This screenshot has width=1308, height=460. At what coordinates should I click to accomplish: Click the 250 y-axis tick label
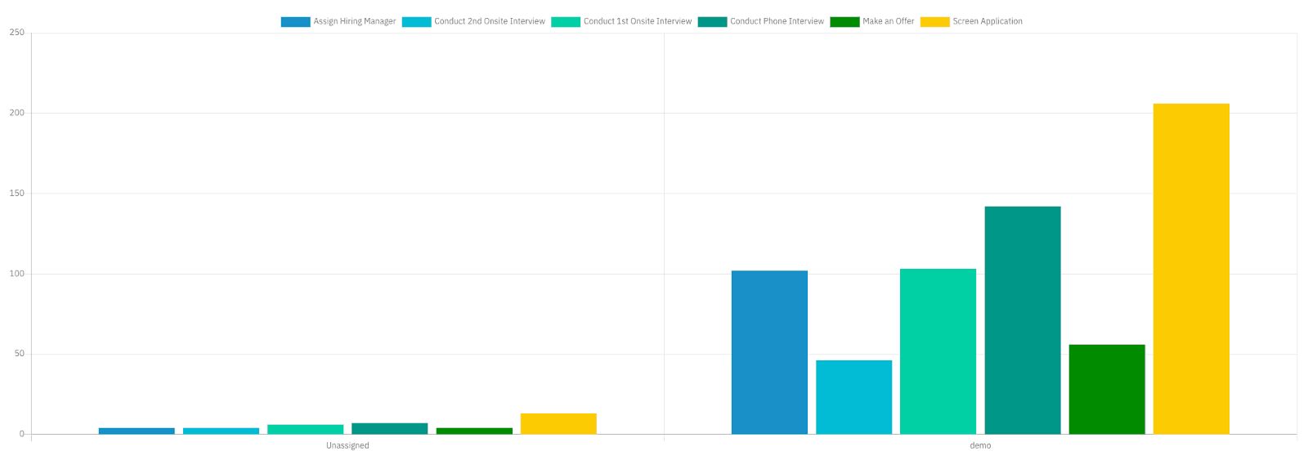pyautogui.click(x=17, y=33)
